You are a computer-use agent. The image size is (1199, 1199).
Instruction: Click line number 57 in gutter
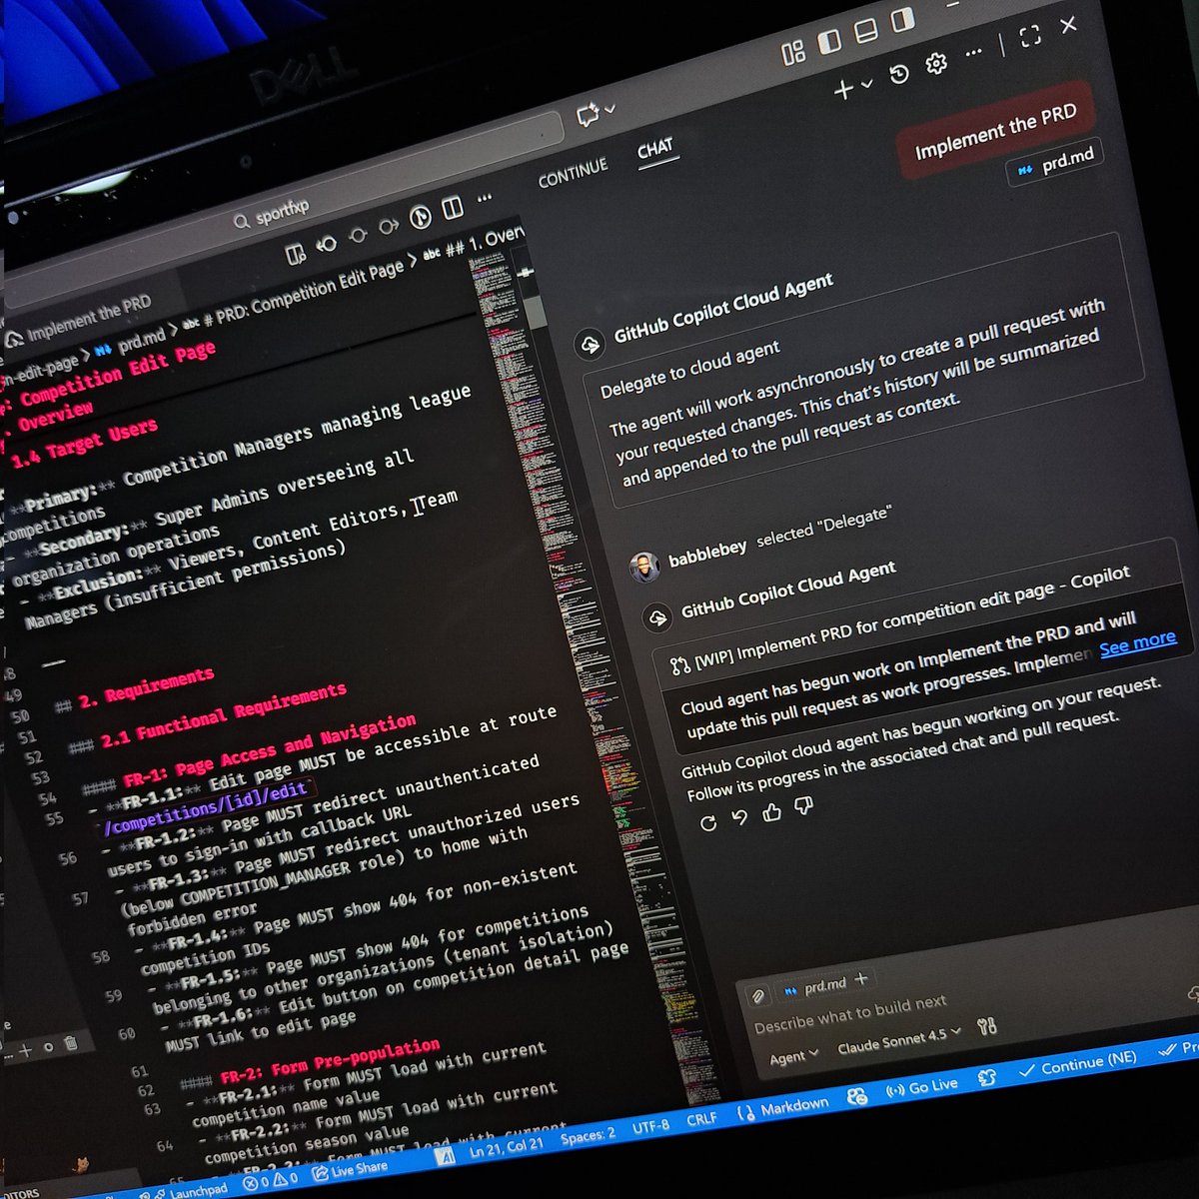[x=80, y=898]
